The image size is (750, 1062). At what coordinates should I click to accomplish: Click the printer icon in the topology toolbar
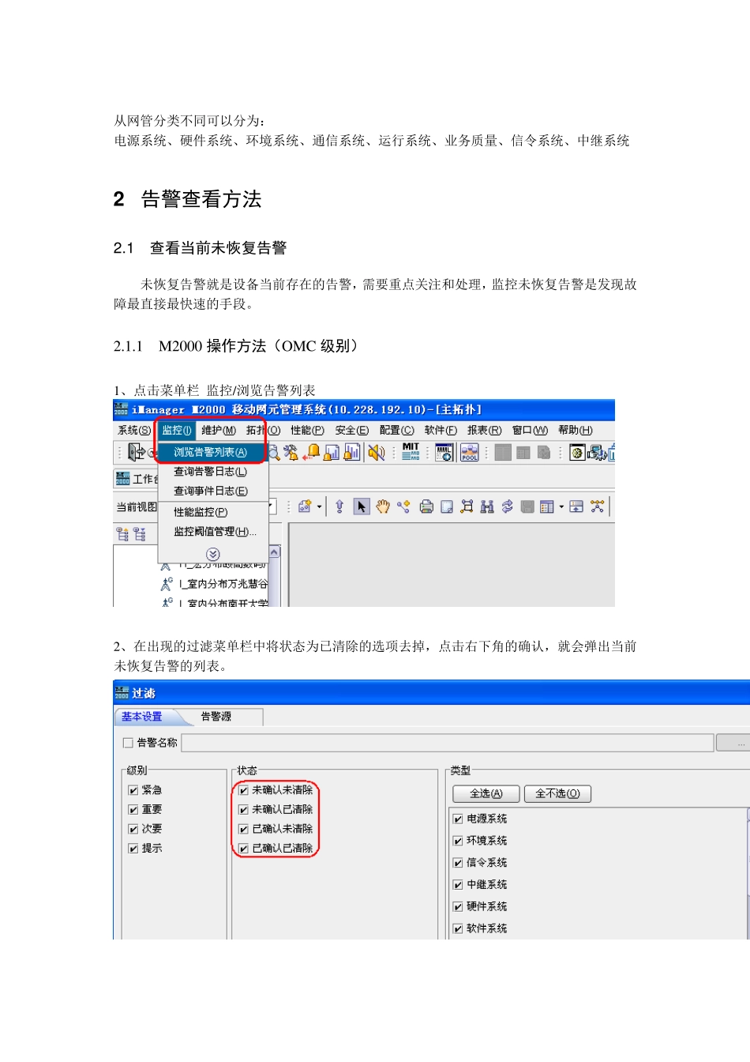(426, 507)
